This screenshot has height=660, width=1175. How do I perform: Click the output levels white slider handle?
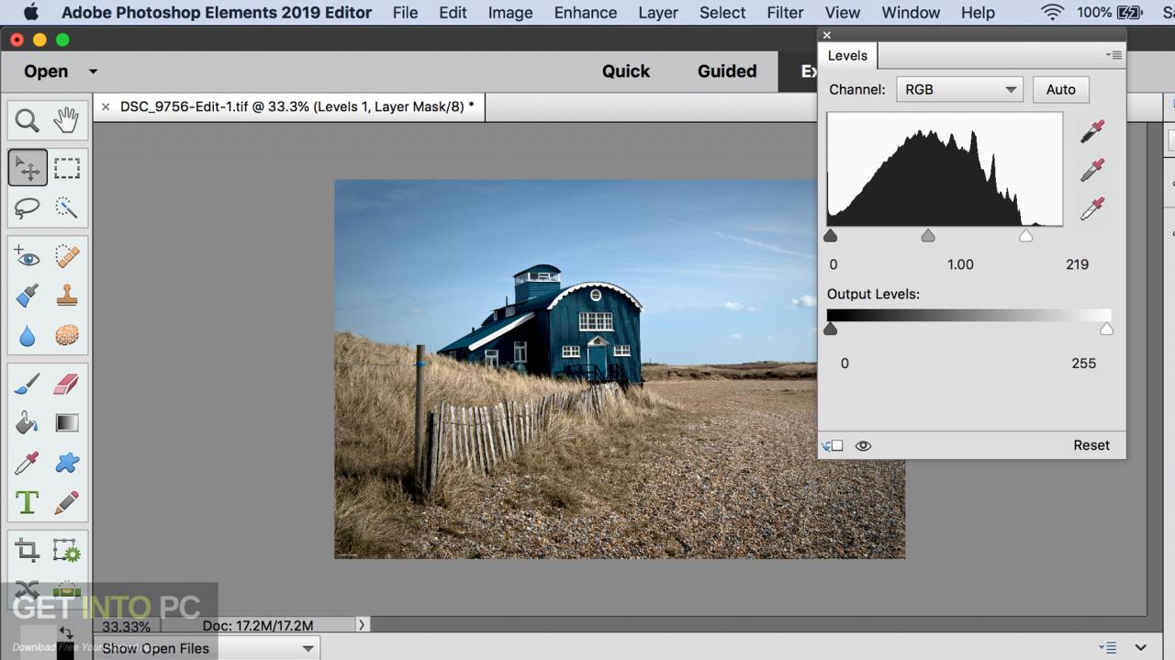pyautogui.click(x=1106, y=329)
